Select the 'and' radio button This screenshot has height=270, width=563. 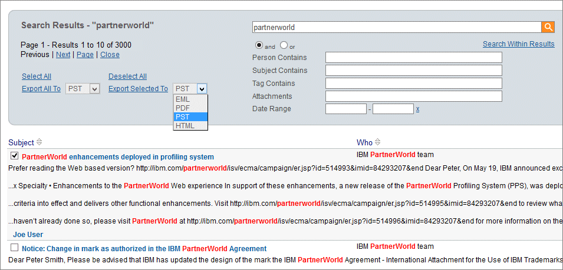coord(258,45)
